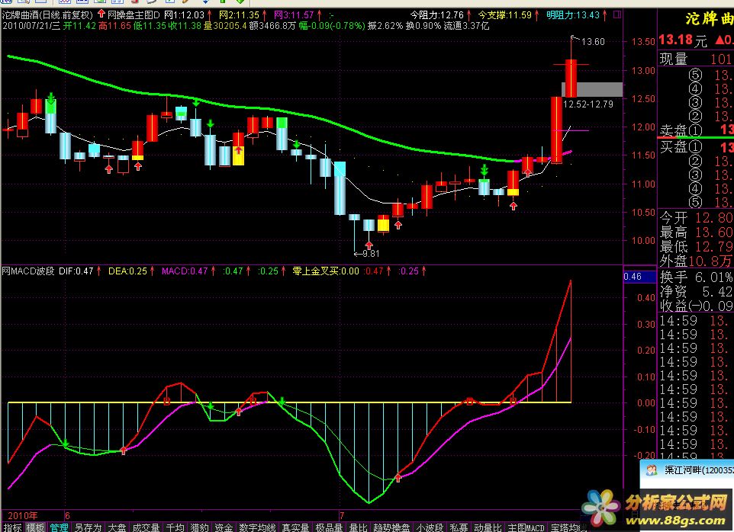Click the 9.81 low price label
The image size is (734, 532).
371,253
